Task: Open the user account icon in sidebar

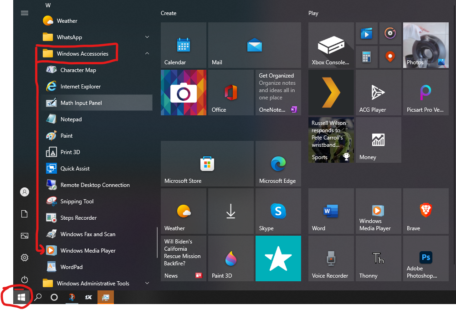Action: point(25,192)
